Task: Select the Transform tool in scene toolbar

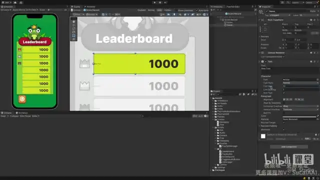Action: pos(73,39)
